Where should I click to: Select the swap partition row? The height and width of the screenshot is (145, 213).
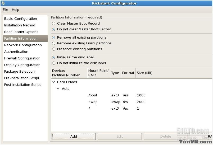pos(93,102)
